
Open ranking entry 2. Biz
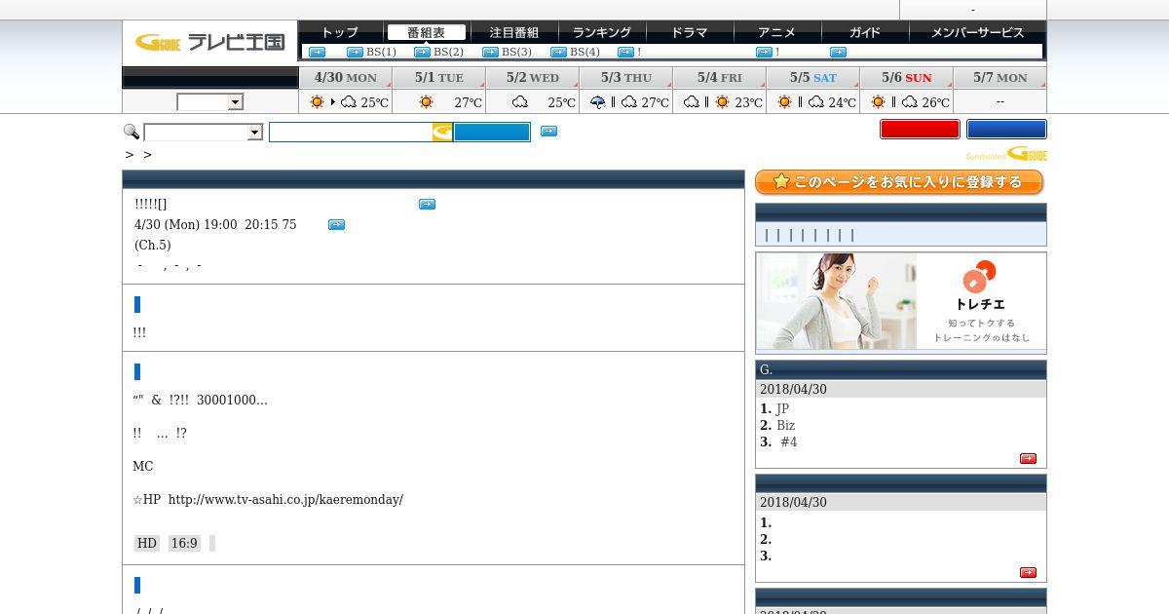pyautogui.click(x=785, y=425)
